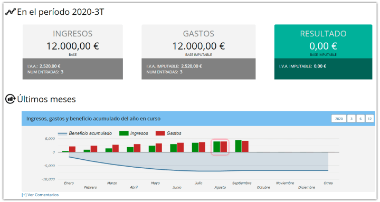Screen dimensions: 380x202
Task: Click the circular chart icon beside Últimos meses
Action: click(x=10, y=99)
